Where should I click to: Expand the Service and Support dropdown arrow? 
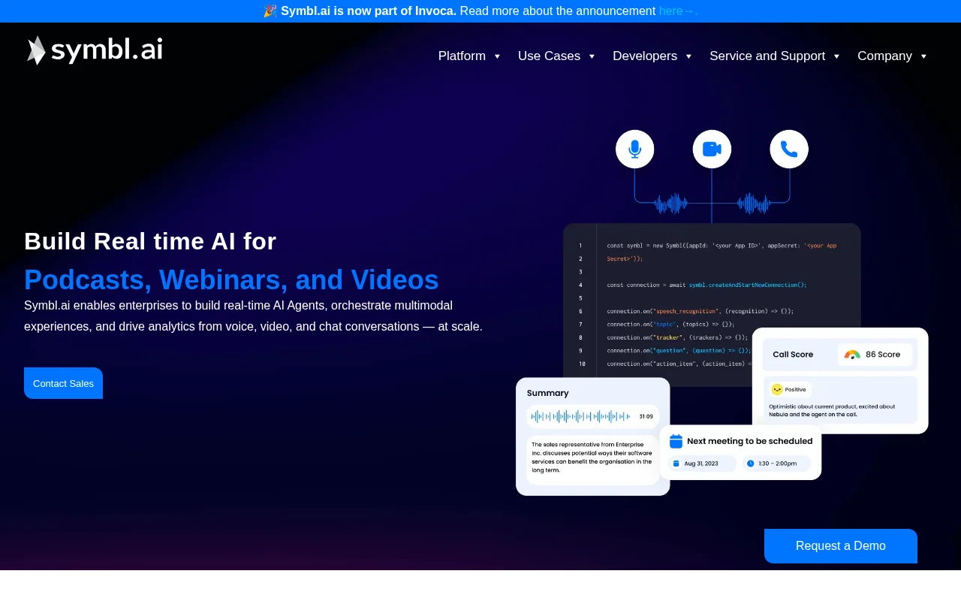click(x=836, y=56)
